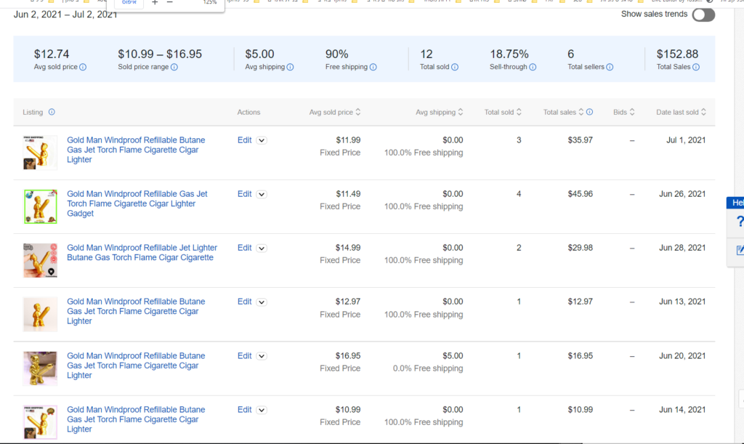744x444 pixels.
Task: Click info icon next to Free shipping stat
Action: pos(373,67)
